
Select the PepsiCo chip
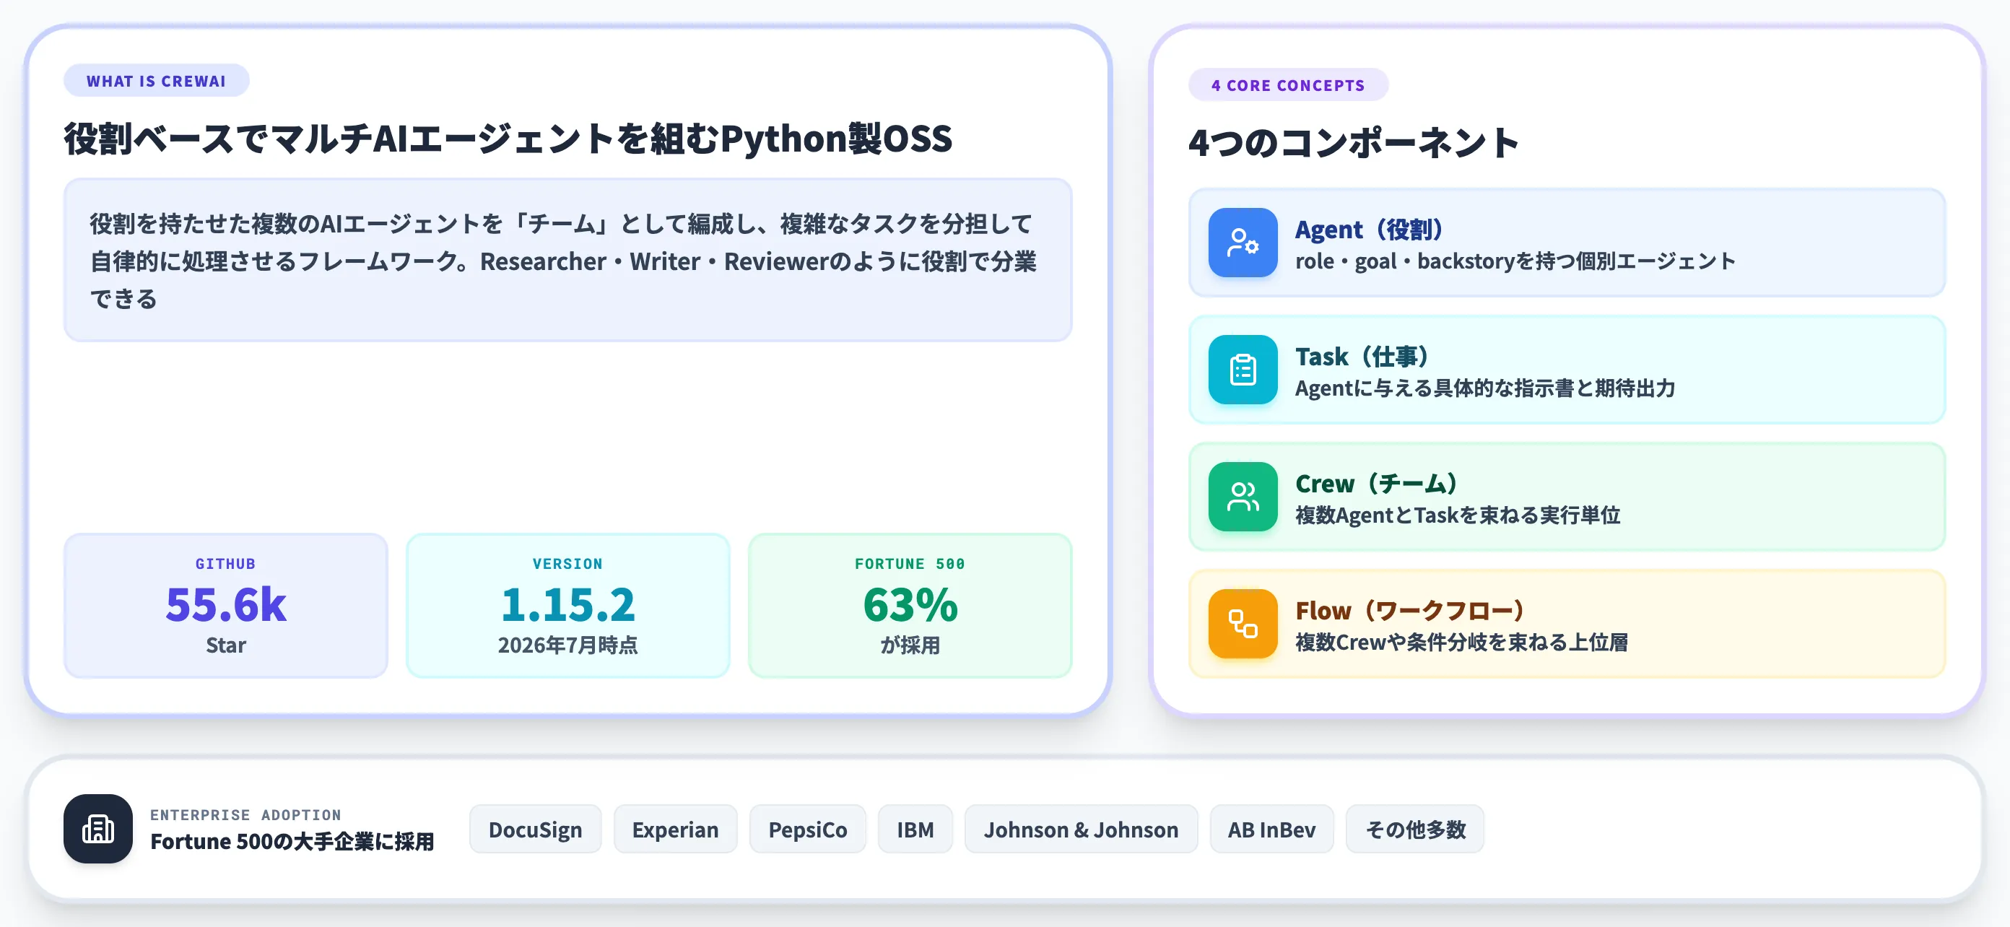tap(808, 829)
